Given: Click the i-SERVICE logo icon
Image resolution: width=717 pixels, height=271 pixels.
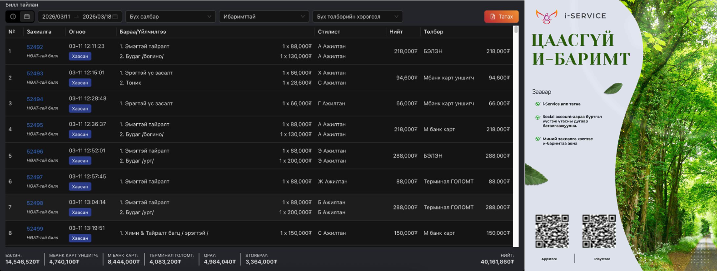Looking at the screenshot, I should [x=546, y=17].
